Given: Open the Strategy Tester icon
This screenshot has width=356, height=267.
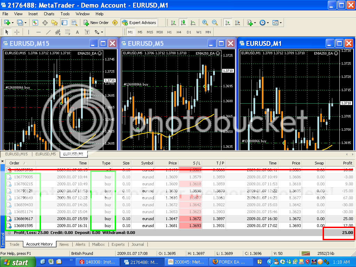Looking at the screenshot, I should pyautogui.click(x=74, y=23).
